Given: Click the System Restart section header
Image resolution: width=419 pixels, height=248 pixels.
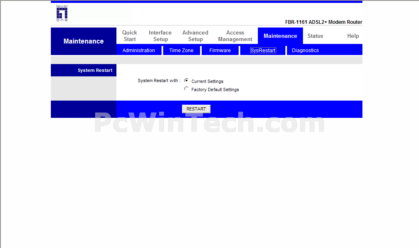Looking at the screenshot, I should [84, 70].
